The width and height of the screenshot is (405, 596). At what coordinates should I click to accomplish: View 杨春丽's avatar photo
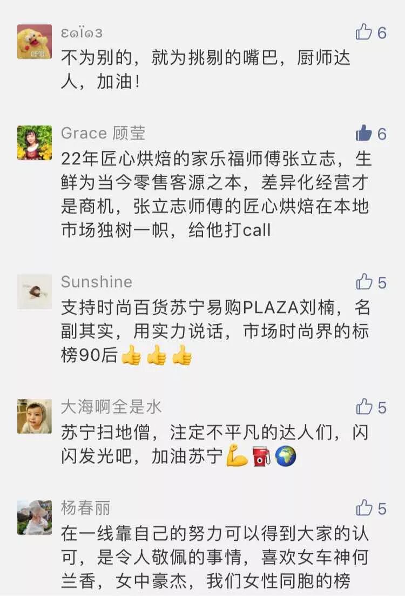click(x=35, y=518)
